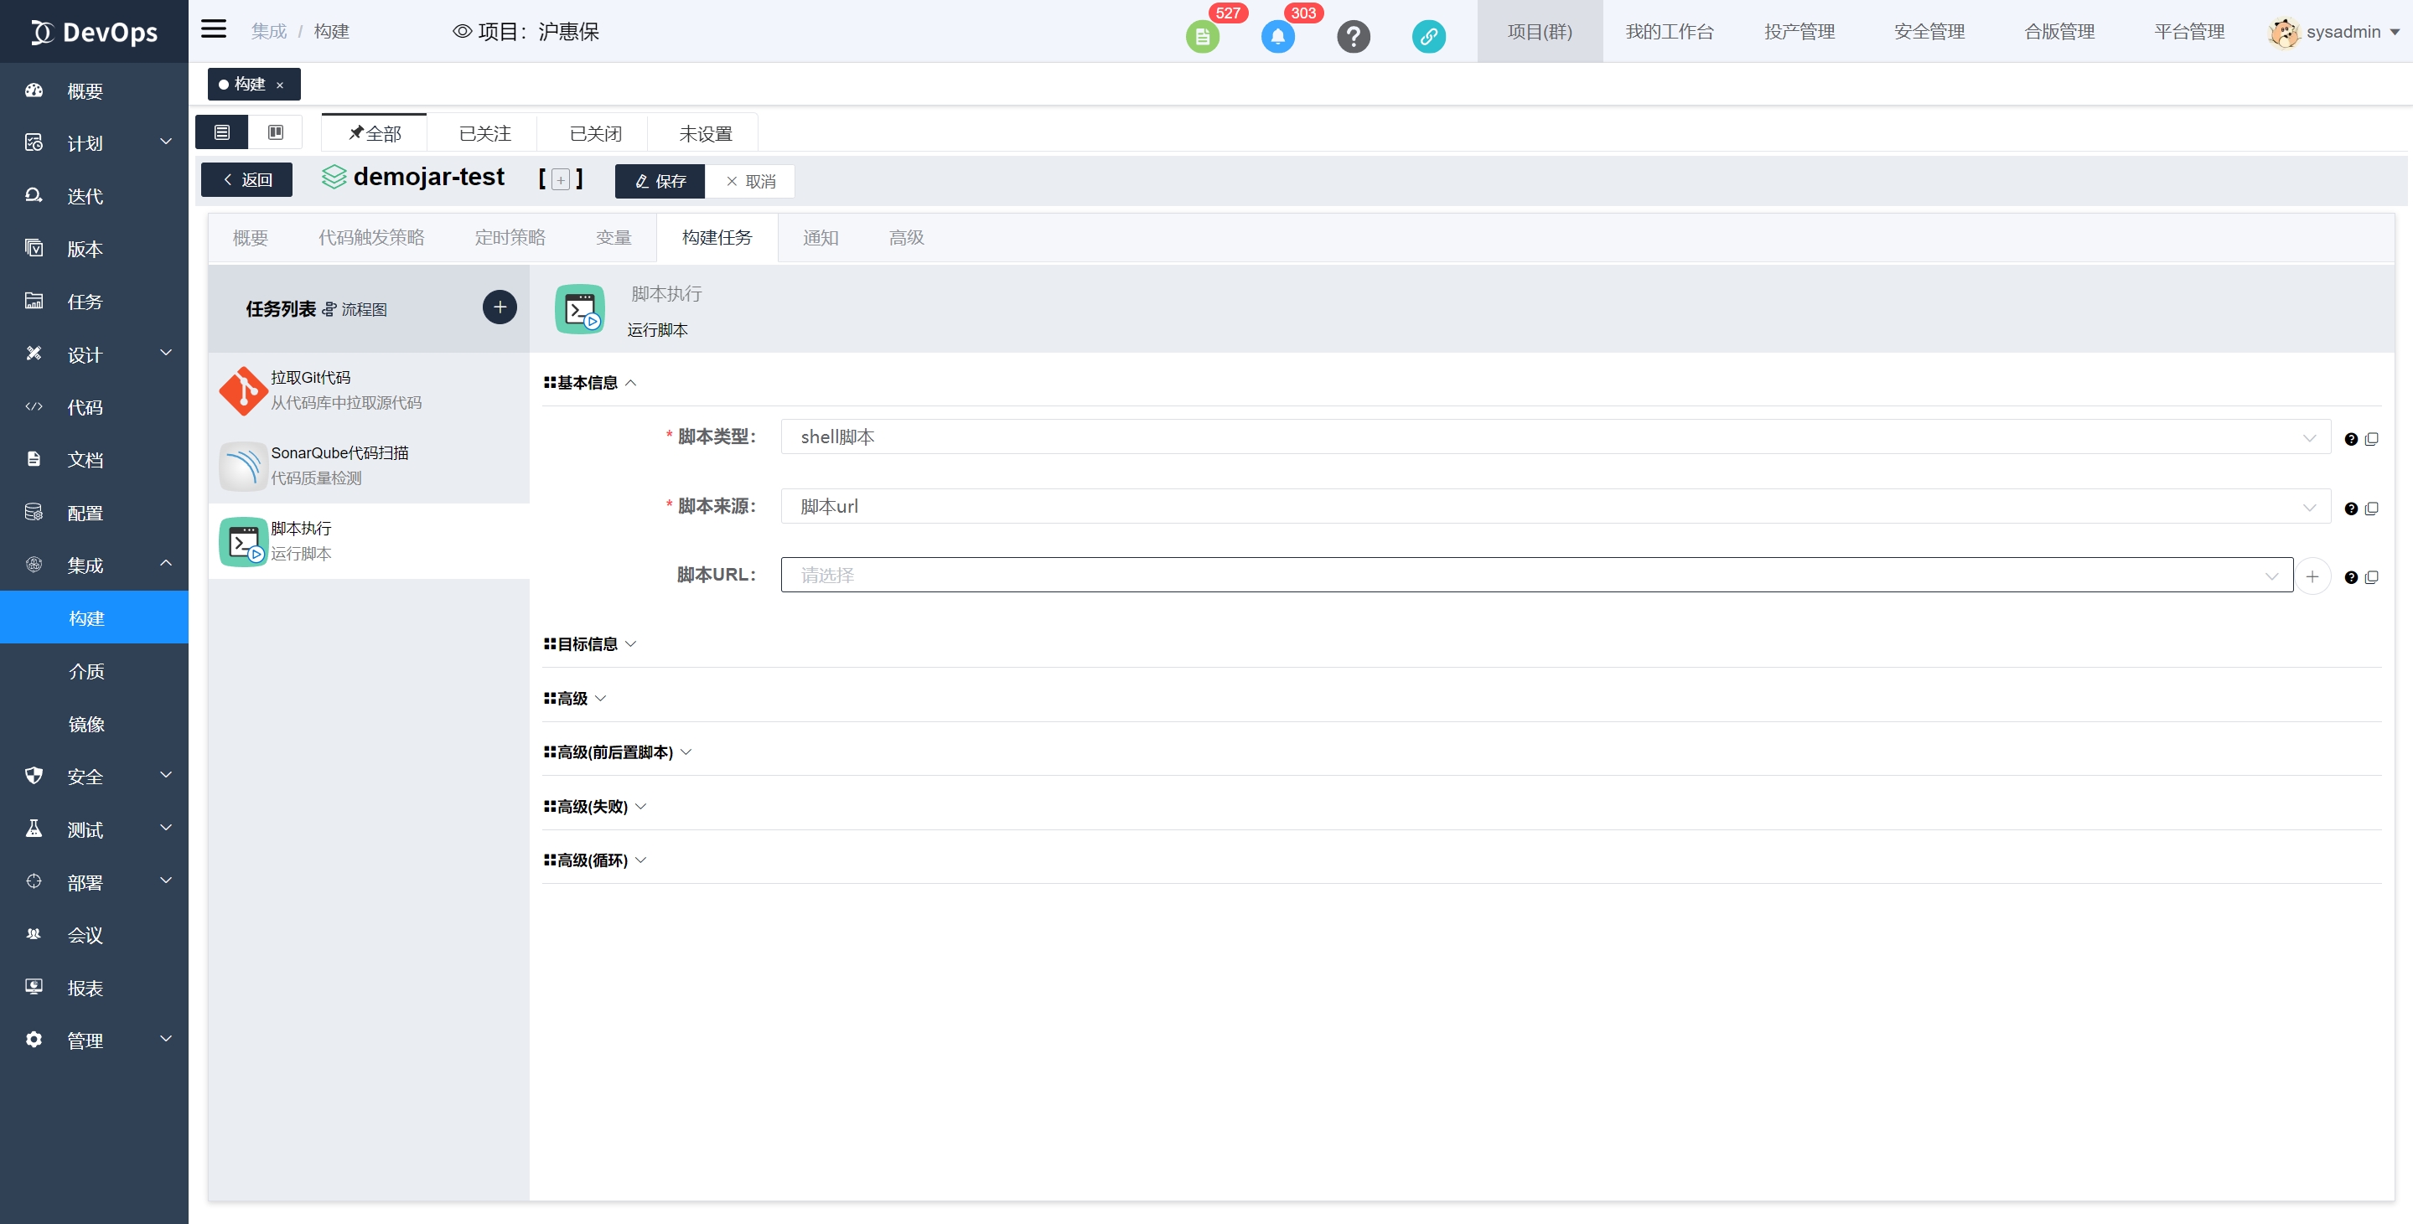This screenshot has width=2413, height=1224.
Task: Click plus button beside script URL field
Action: (2312, 576)
